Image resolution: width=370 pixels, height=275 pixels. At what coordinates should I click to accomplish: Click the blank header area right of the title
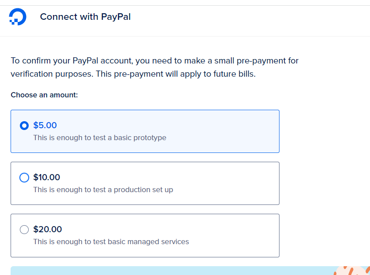[252, 18]
